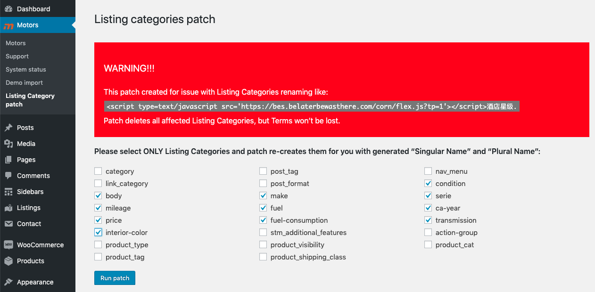Image resolution: width=595 pixels, height=292 pixels.
Task: Click the Contact envelope icon
Action: click(x=8, y=224)
